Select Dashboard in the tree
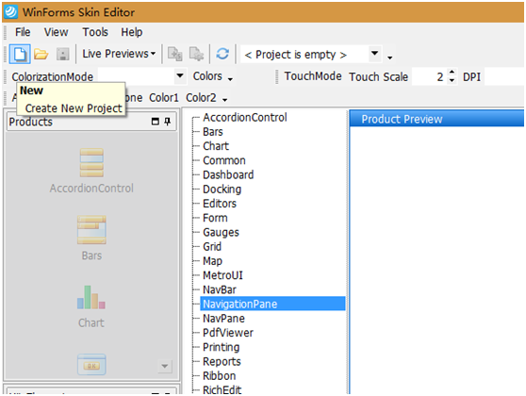The width and height of the screenshot is (526, 396). [x=228, y=175]
